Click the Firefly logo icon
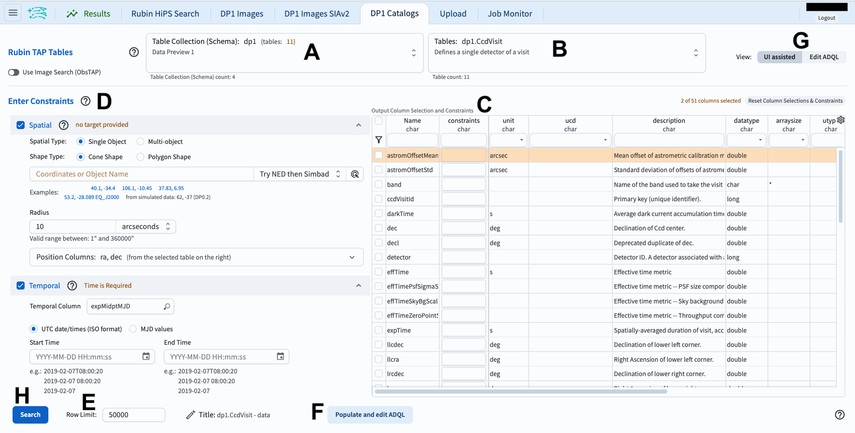This screenshot has width=855, height=433. (x=38, y=13)
